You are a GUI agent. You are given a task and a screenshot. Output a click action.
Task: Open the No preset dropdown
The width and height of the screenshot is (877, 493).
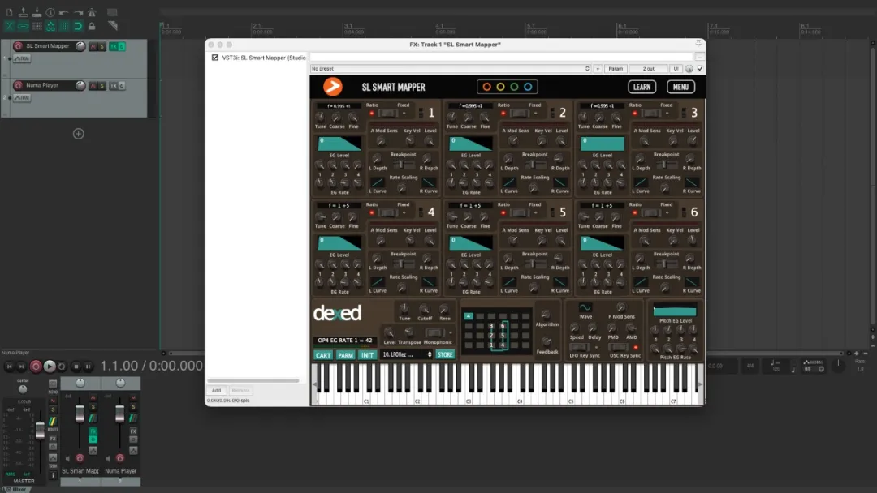[450, 69]
